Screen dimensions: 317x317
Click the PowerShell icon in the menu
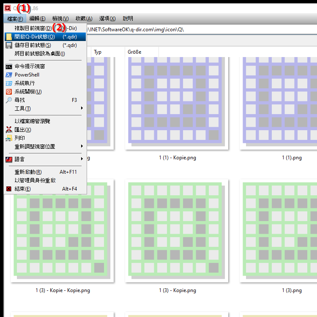[9, 75]
